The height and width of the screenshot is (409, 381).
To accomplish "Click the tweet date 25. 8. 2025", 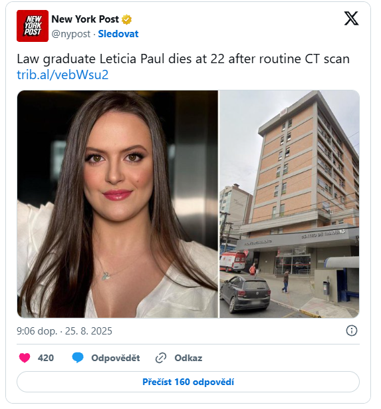I will pos(88,331).
